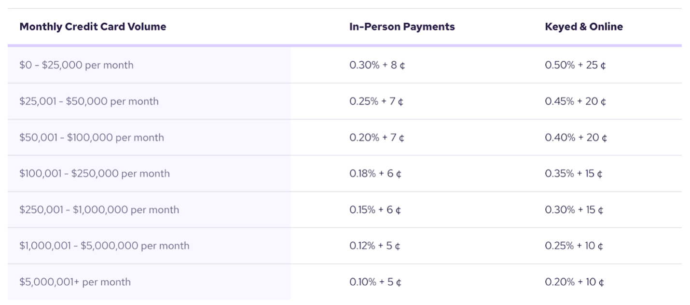The height and width of the screenshot is (305, 690).
Task: Click the 0.30% + 8 ¢ in-person rate
Action: (377, 65)
